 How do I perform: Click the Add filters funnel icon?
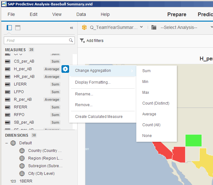(x=82, y=41)
